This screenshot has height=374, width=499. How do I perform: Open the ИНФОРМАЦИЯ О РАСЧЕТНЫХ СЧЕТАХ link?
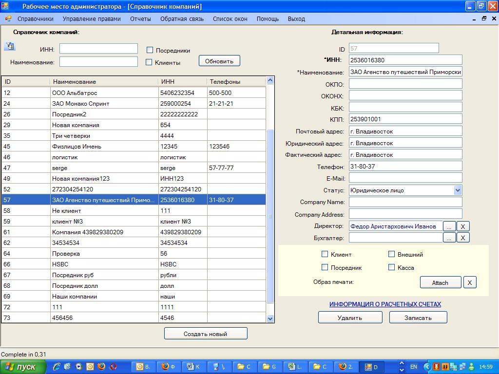[x=385, y=304]
